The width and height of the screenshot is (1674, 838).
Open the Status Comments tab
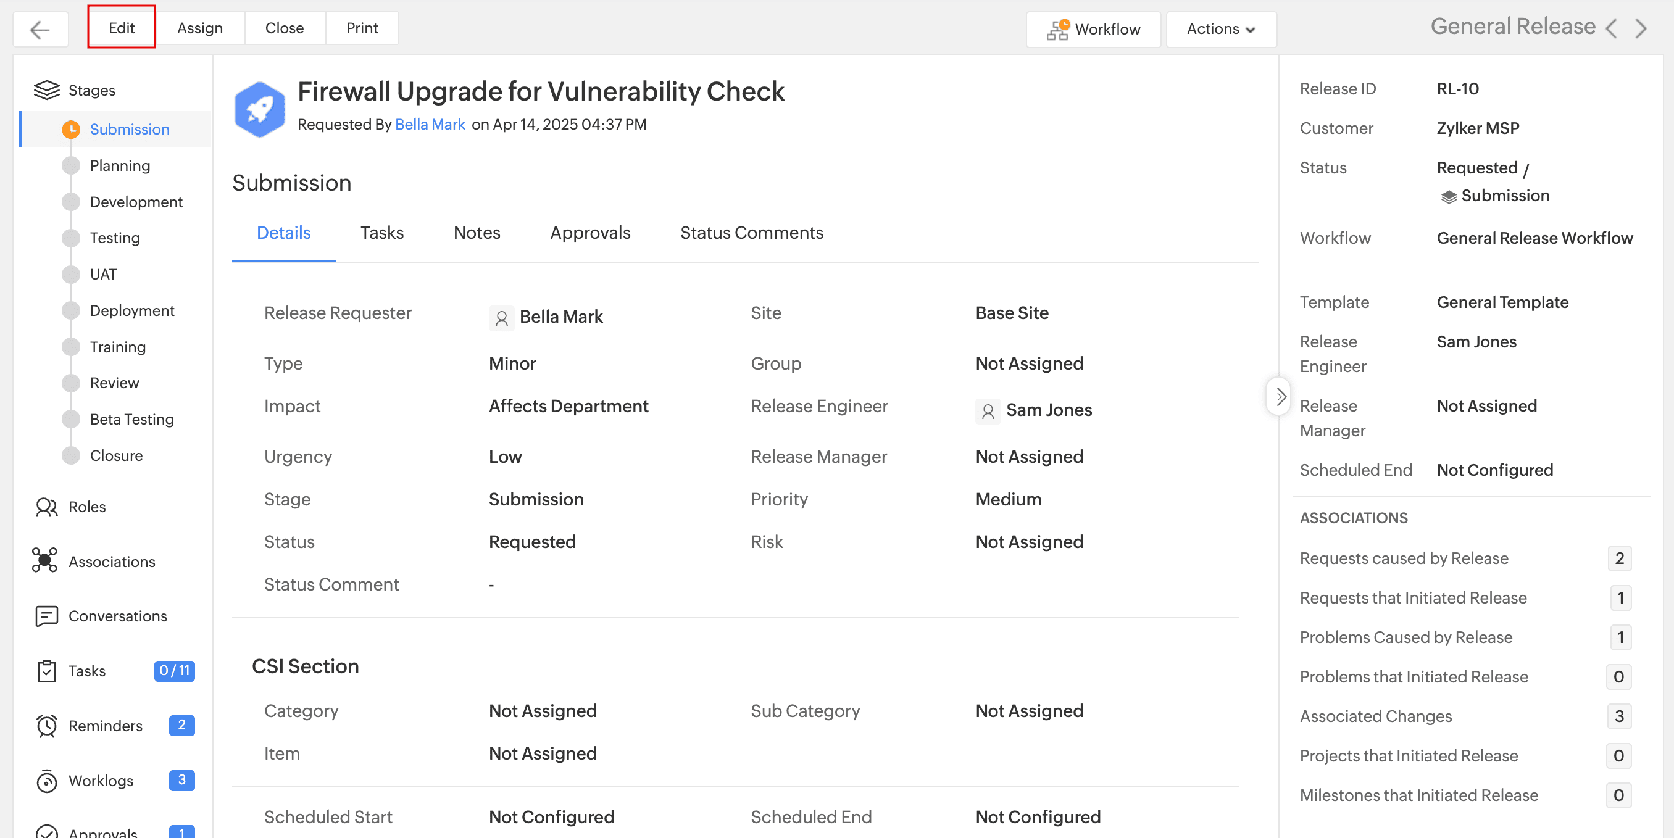(x=751, y=233)
